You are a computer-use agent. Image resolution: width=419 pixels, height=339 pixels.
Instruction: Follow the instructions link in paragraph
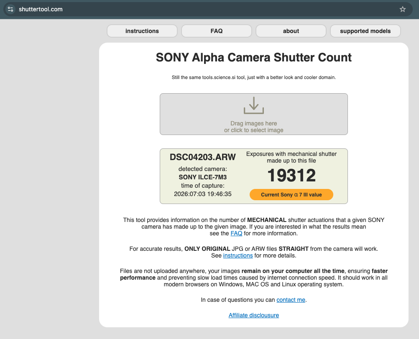[238, 255]
